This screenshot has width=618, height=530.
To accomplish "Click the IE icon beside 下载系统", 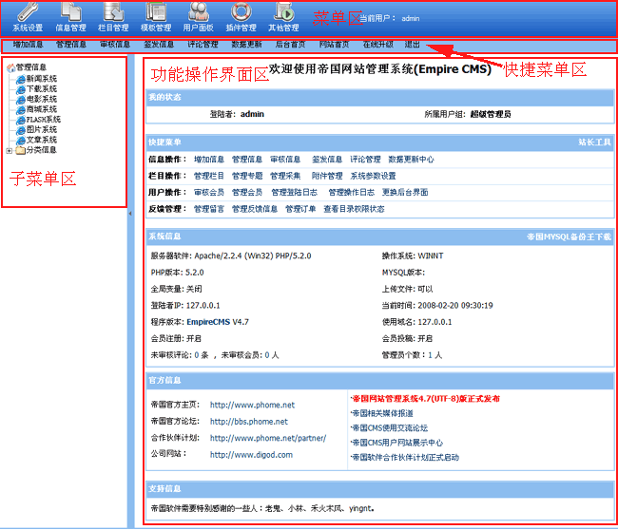I will click(21, 89).
